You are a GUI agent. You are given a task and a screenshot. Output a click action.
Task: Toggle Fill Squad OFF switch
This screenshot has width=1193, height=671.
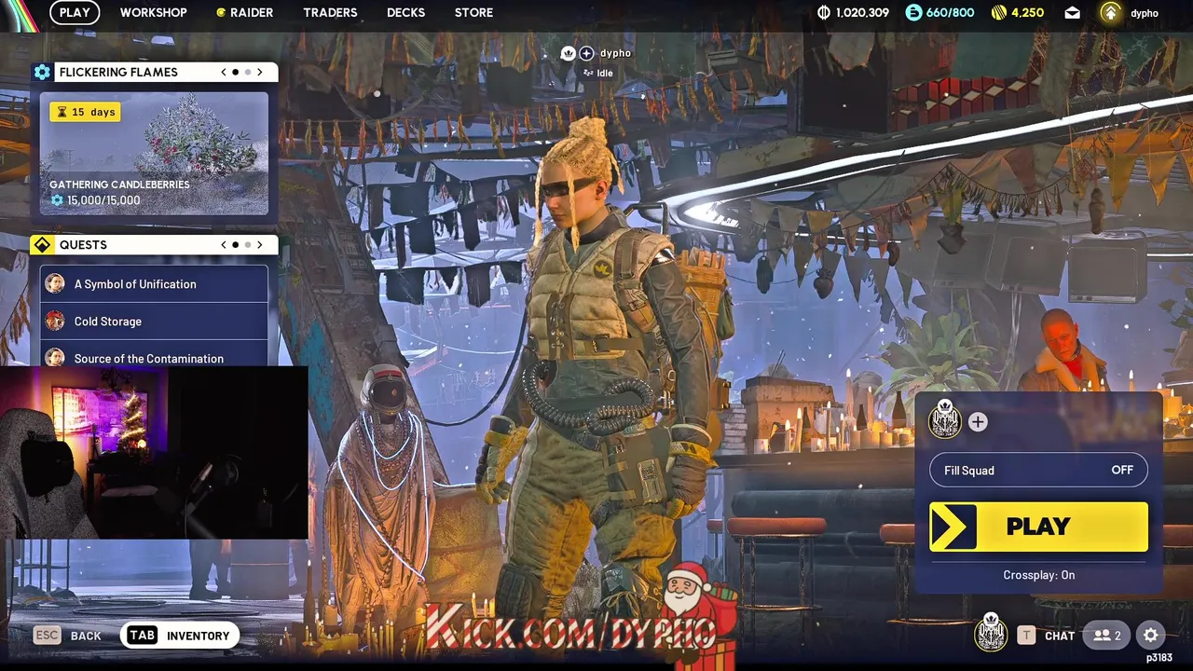[x=1038, y=470]
